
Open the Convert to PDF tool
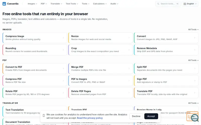click(35, 68)
